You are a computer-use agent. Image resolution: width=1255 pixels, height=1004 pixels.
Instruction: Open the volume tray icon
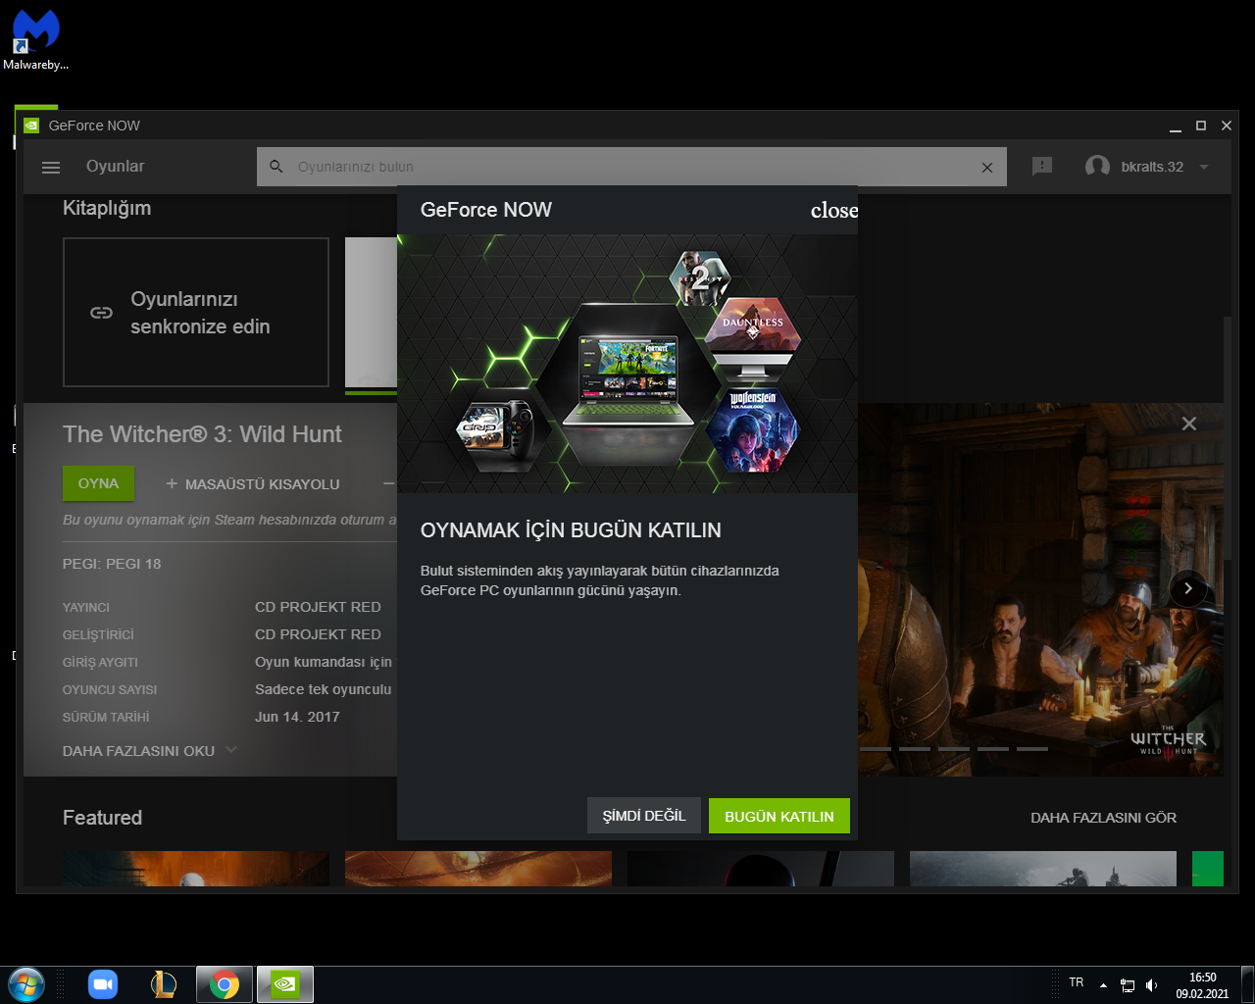point(1152,985)
